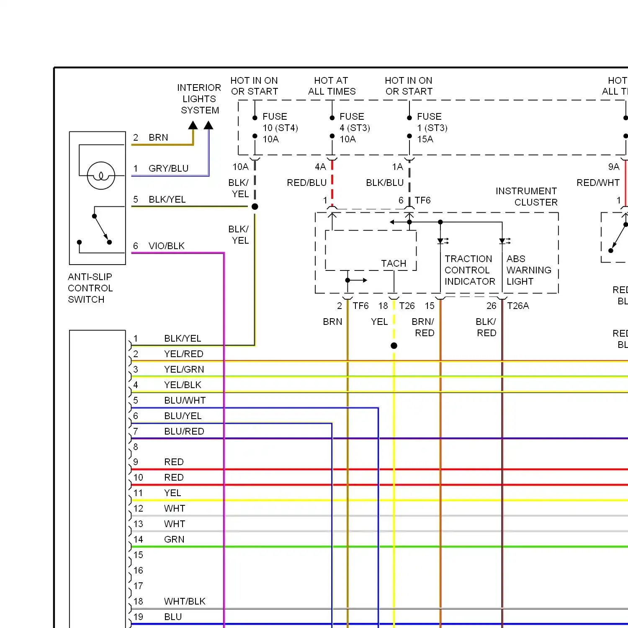The width and height of the screenshot is (628, 628).
Task: Select 'TRACTION CONTROL INDICATOR' text
Action: point(470,270)
